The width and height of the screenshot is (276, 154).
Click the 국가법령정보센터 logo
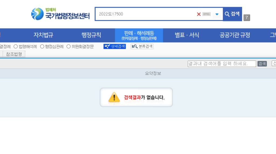tap(60, 14)
